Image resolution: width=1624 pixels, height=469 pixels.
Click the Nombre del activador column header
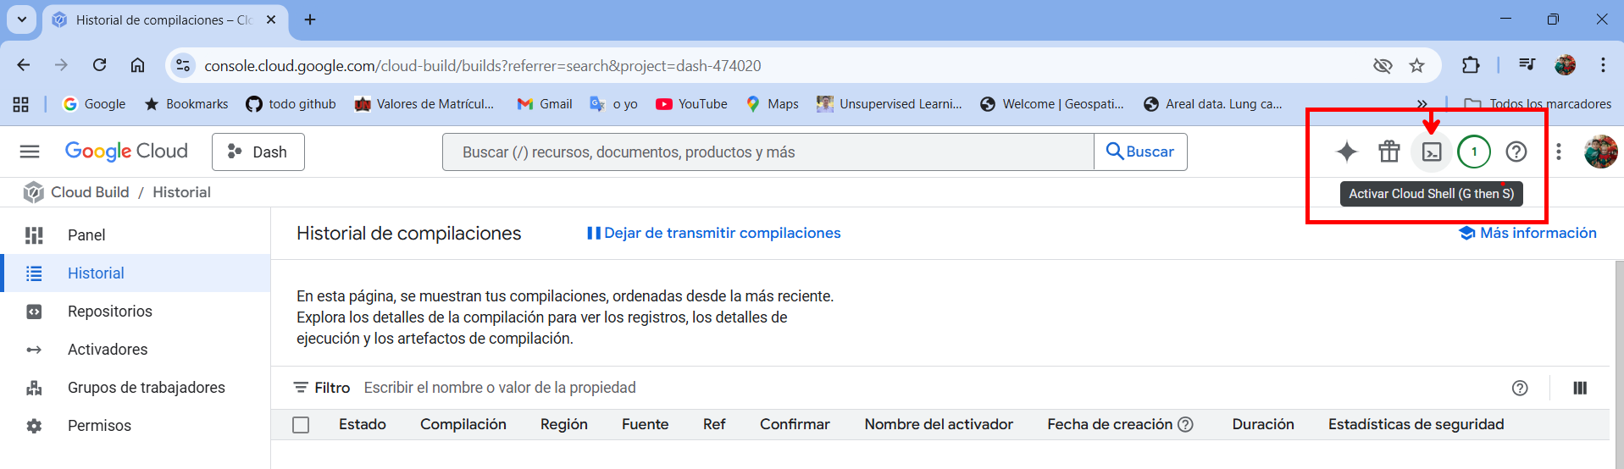click(x=939, y=424)
